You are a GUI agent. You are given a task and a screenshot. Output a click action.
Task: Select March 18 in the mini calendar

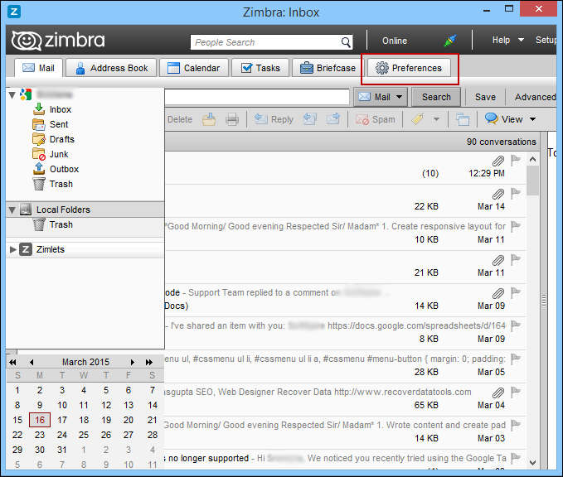click(84, 420)
